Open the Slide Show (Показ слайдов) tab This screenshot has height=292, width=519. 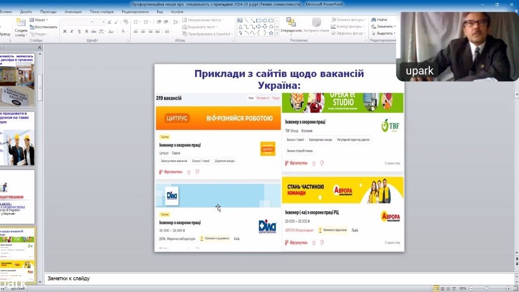[102, 11]
